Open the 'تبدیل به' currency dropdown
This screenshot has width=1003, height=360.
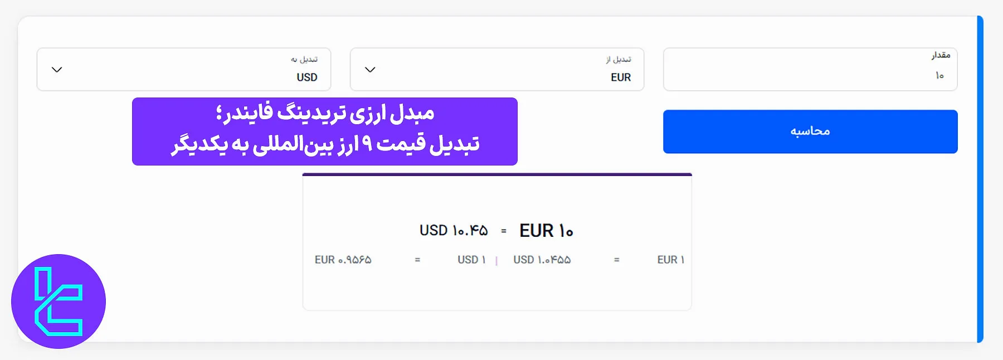[183, 69]
